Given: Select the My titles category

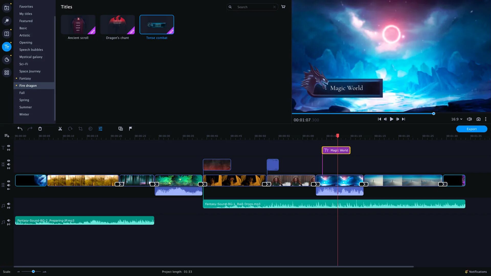Looking at the screenshot, I should [26, 14].
